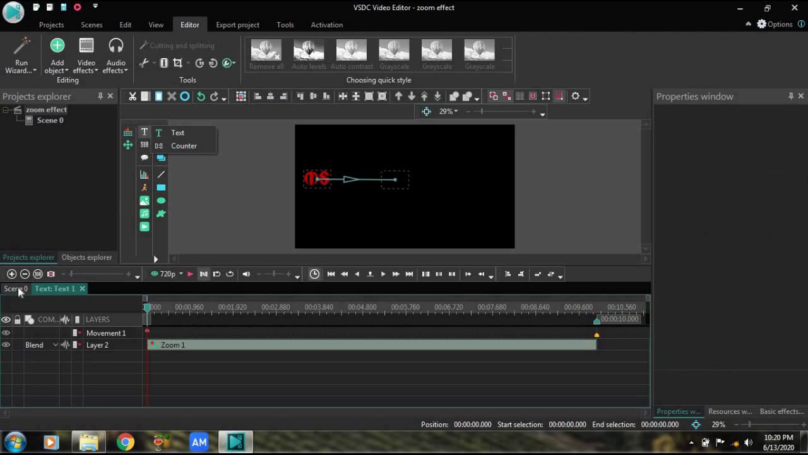Viewport: 808px width, 455px height.
Task: Select the Animation running figure tool
Action: click(144, 188)
